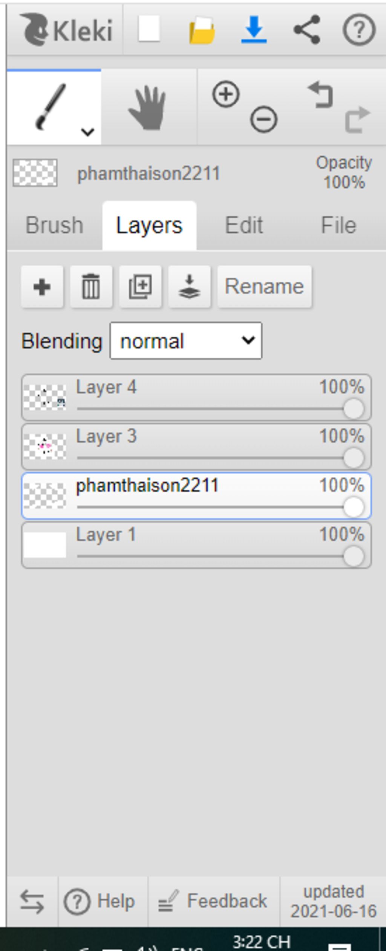Select Layer 3 thumbnail
This screenshot has height=951, width=386.
(x=45, y=447)
